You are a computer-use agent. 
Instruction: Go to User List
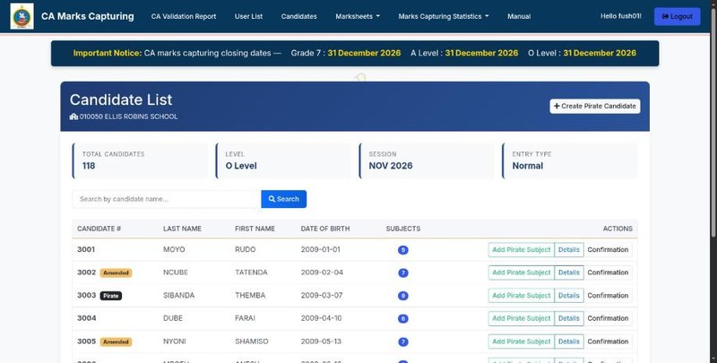[249, 16]
